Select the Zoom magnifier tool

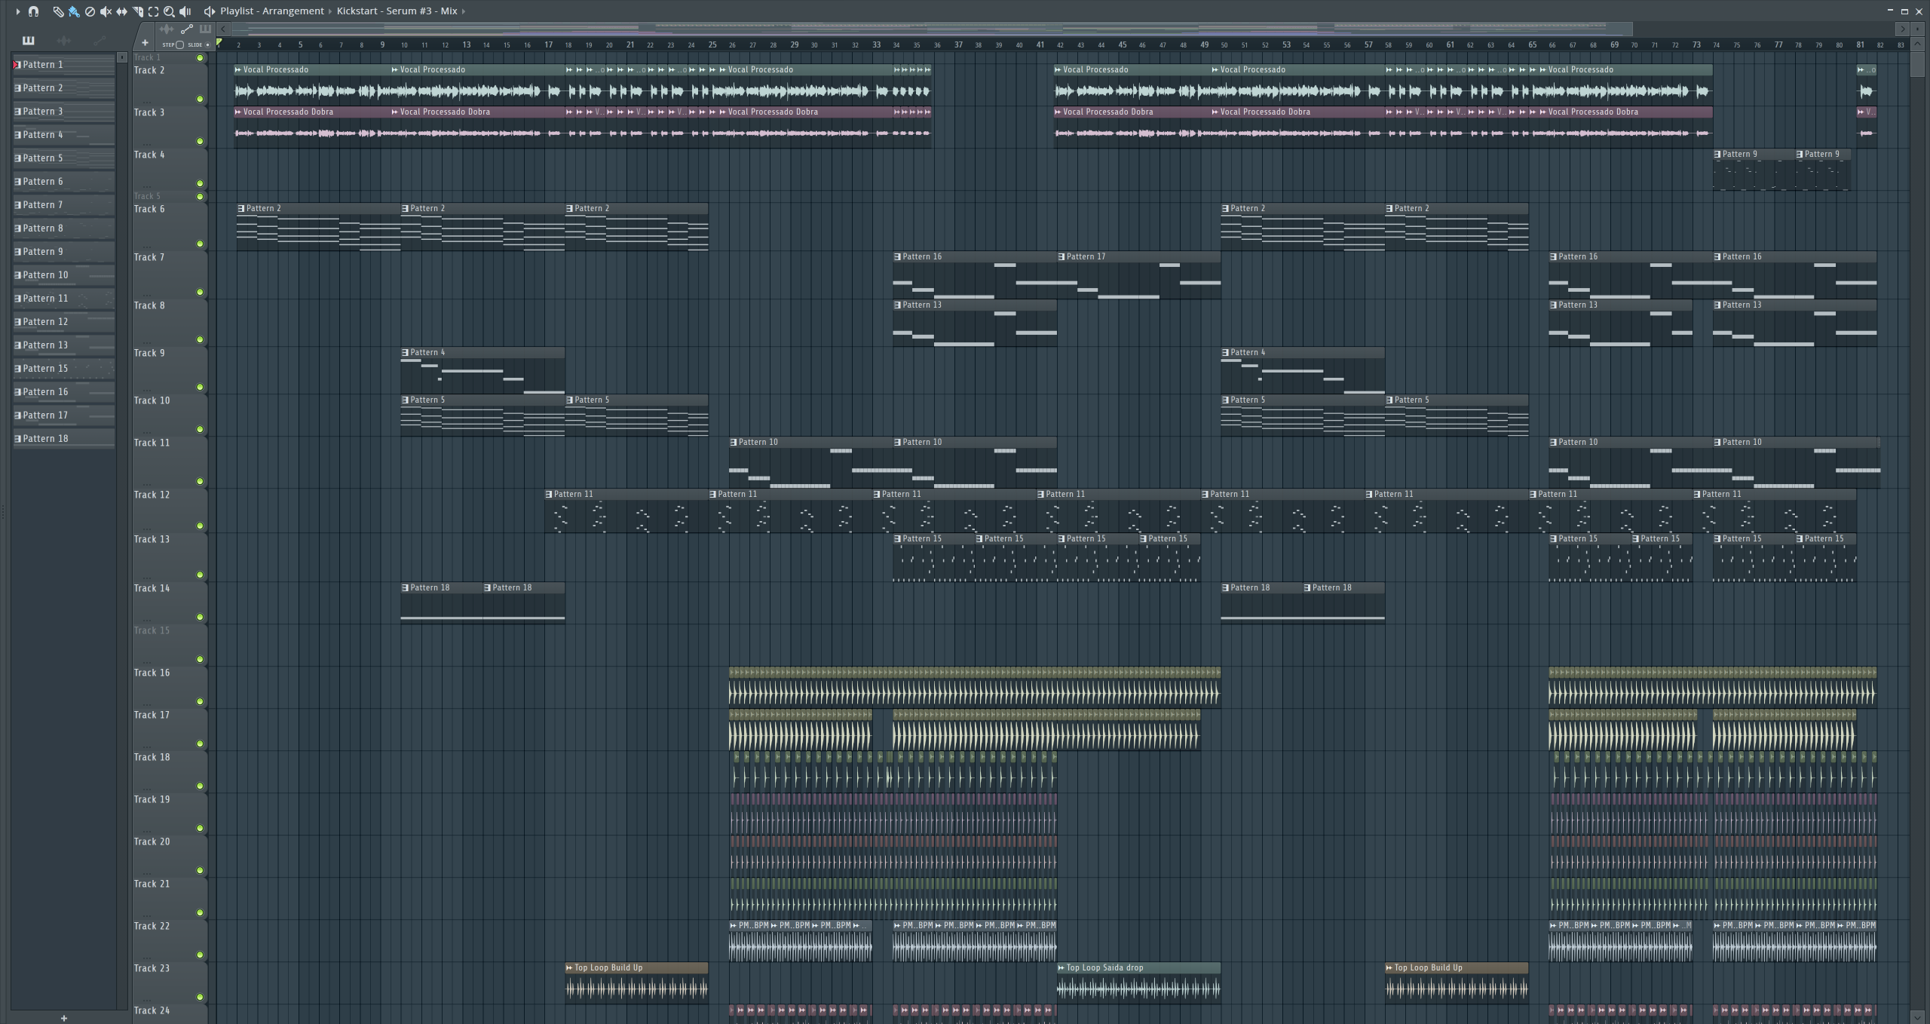click(x=169, y=11)
